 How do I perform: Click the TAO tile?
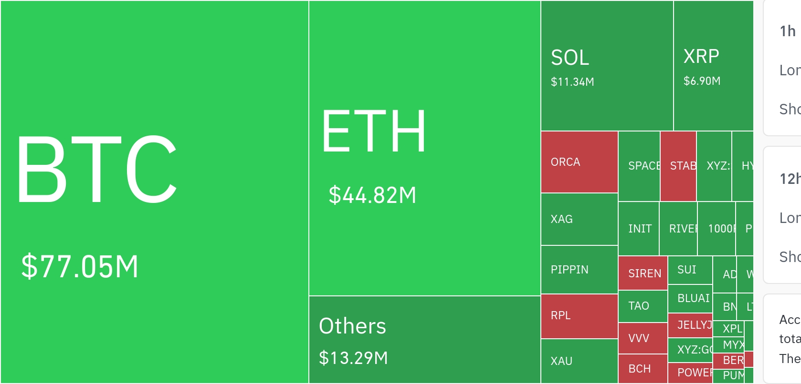(643, 306)
